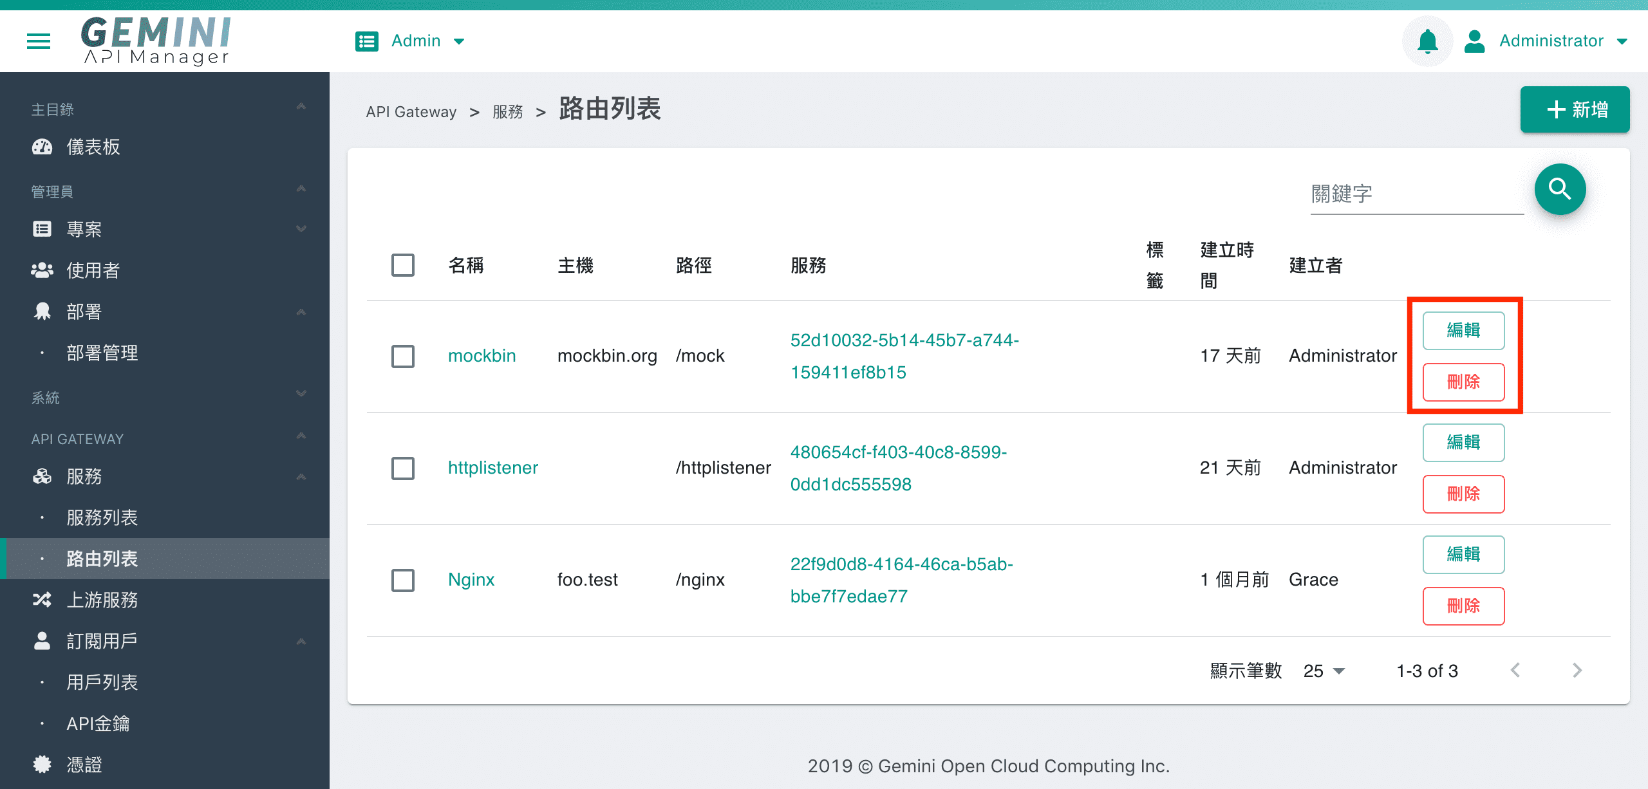Open service 52d10032-5b14 link

click(904, 356)
